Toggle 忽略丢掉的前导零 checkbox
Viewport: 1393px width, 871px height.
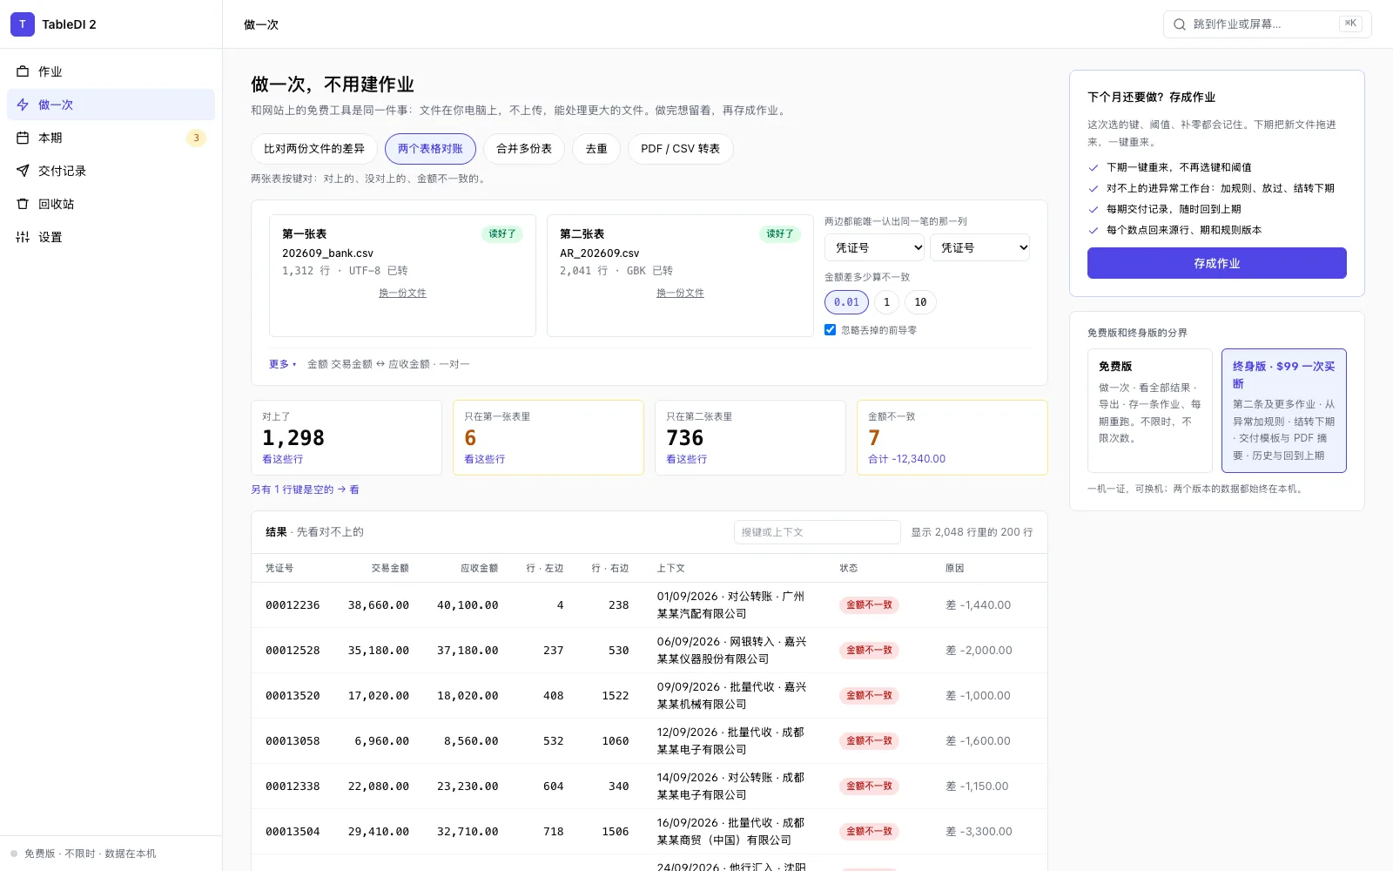tap(830, 329)
